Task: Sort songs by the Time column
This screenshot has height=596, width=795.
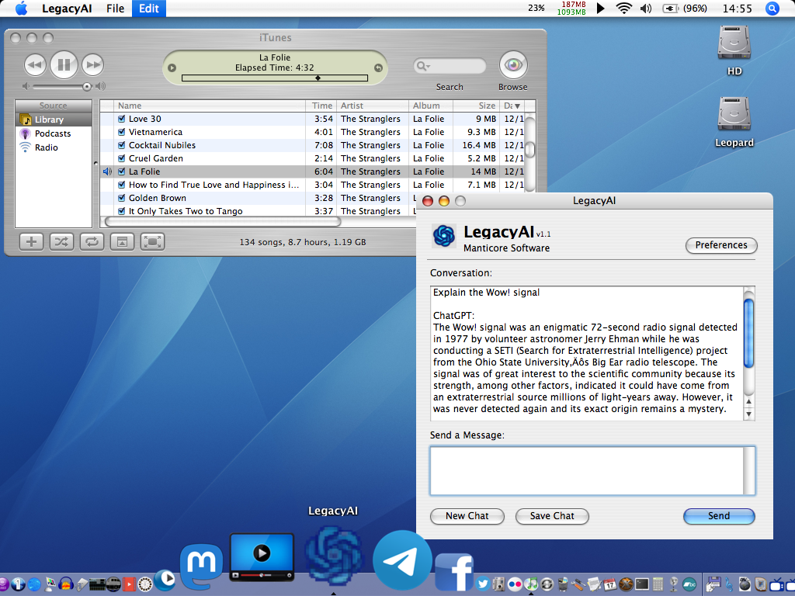Action: click(x=321, y=106)
